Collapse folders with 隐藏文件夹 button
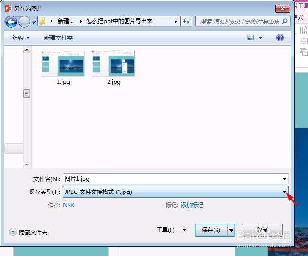Image resolution: width=308 pixels, height=256 pixels. coord(28,232)
